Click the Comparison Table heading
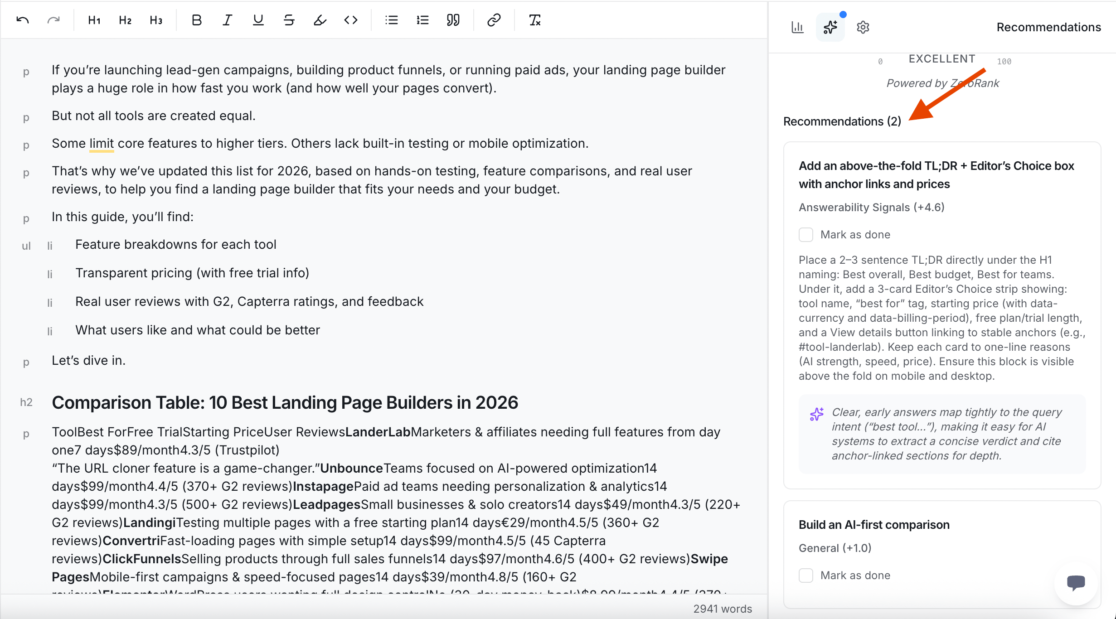Image resolution: width=1116 pixels, height=619 pixels. pos(285,402)
